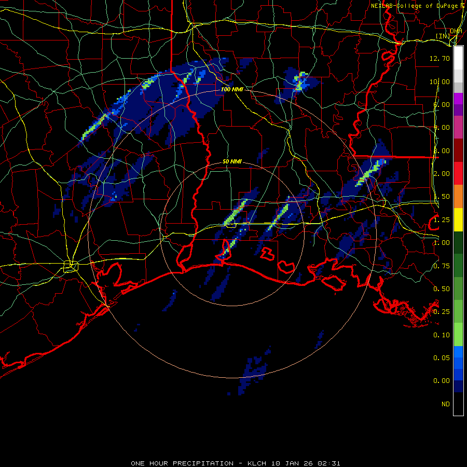Select the darkest green swatch beside 1.00

[x=458, y=243]
